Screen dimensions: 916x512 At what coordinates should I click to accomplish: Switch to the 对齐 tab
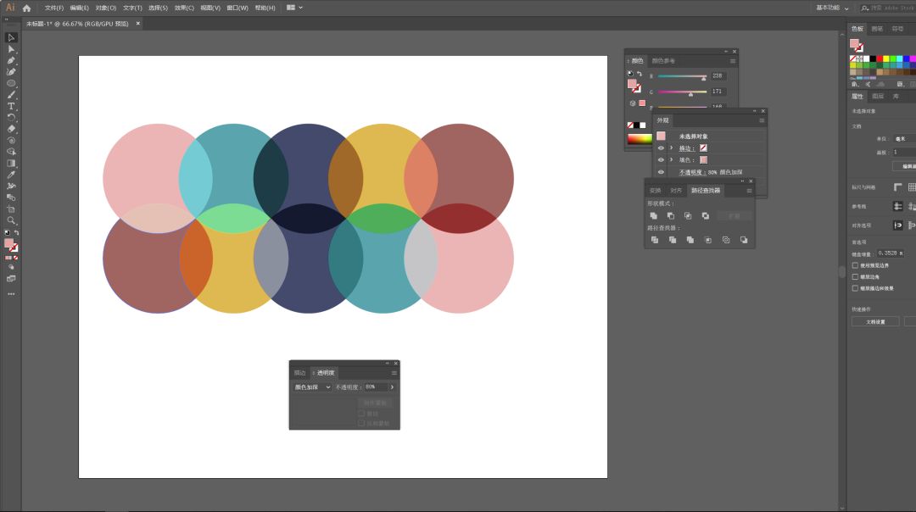coord(676,191)
